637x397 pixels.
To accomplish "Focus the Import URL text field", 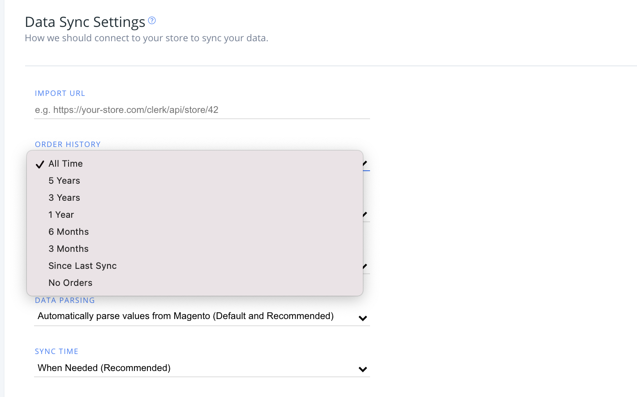I will coord(202,110).
